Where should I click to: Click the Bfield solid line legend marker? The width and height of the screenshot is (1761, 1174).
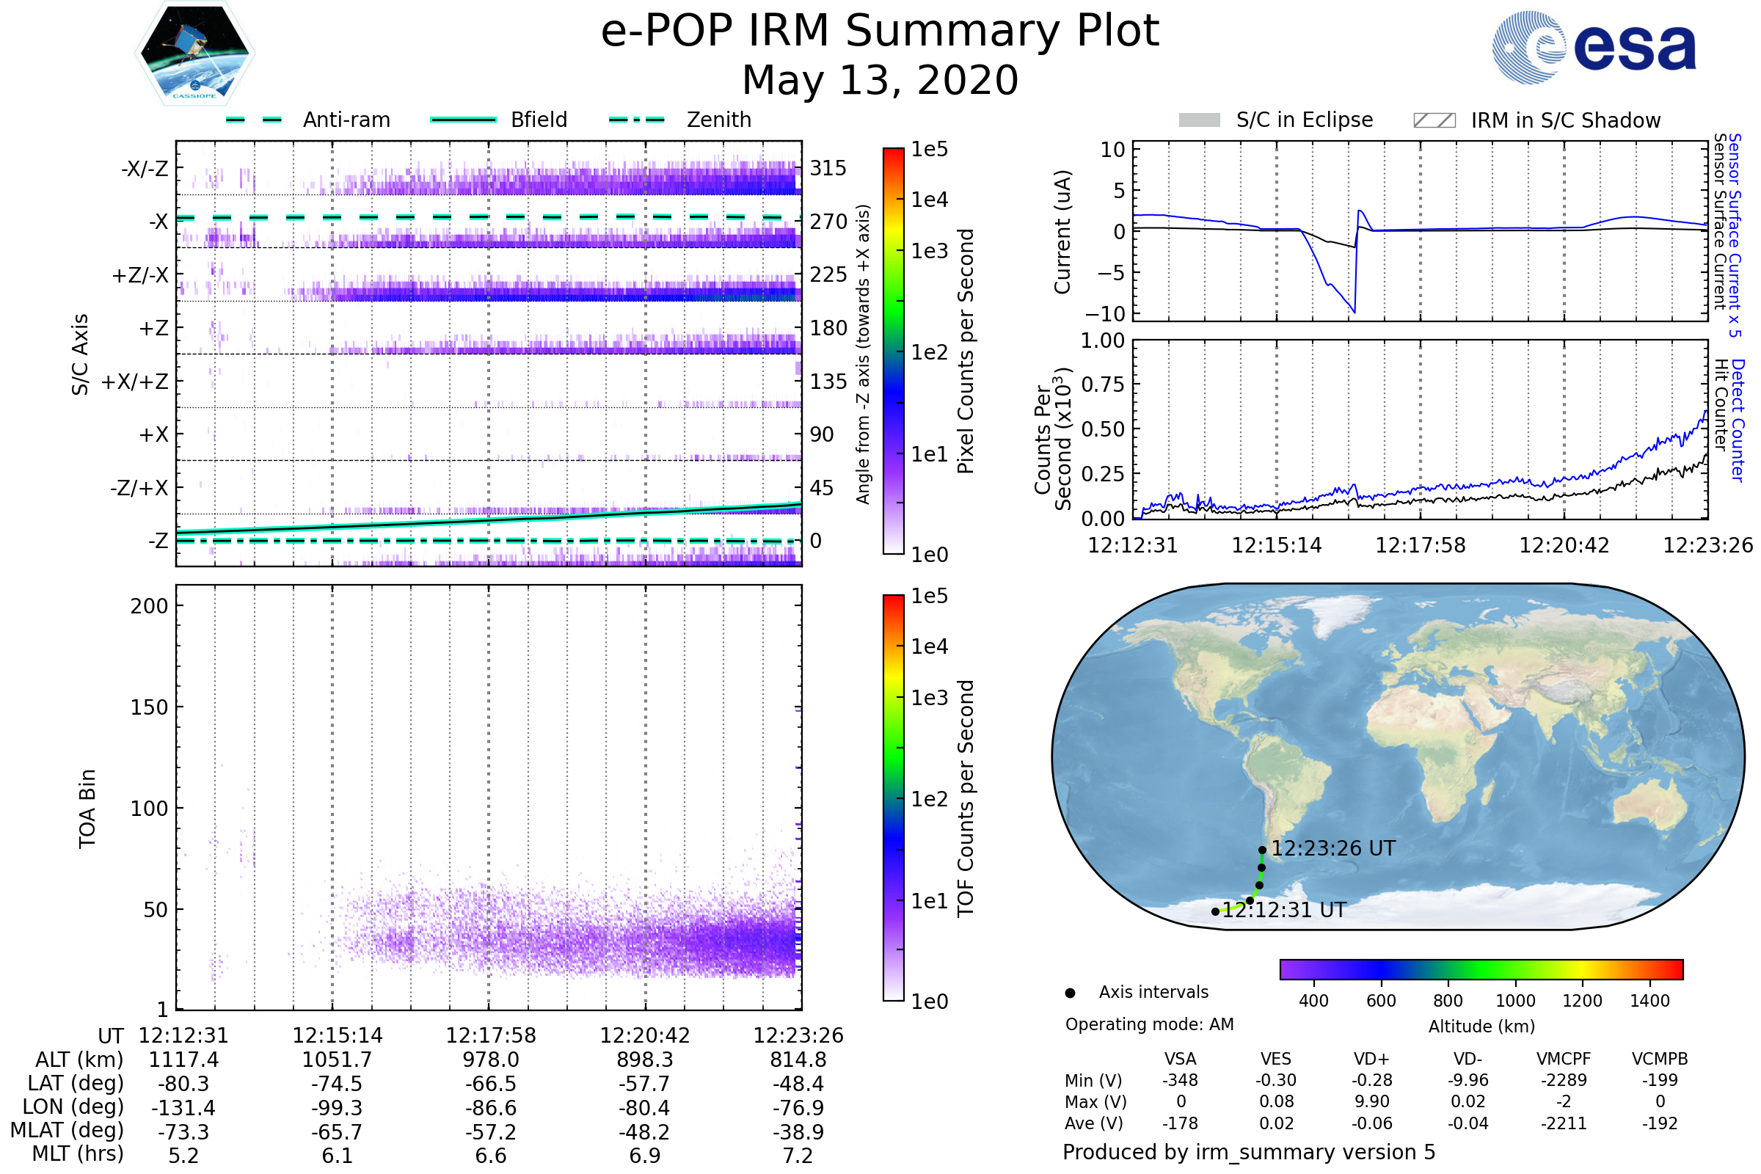point(463,120)
